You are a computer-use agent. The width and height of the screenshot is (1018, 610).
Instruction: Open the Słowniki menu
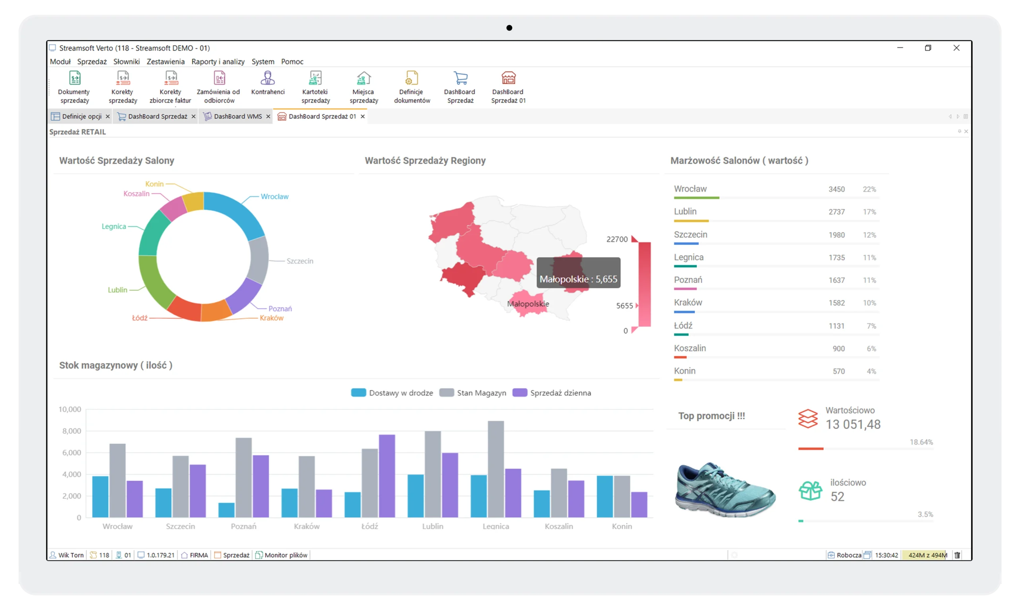click(126, 62)
